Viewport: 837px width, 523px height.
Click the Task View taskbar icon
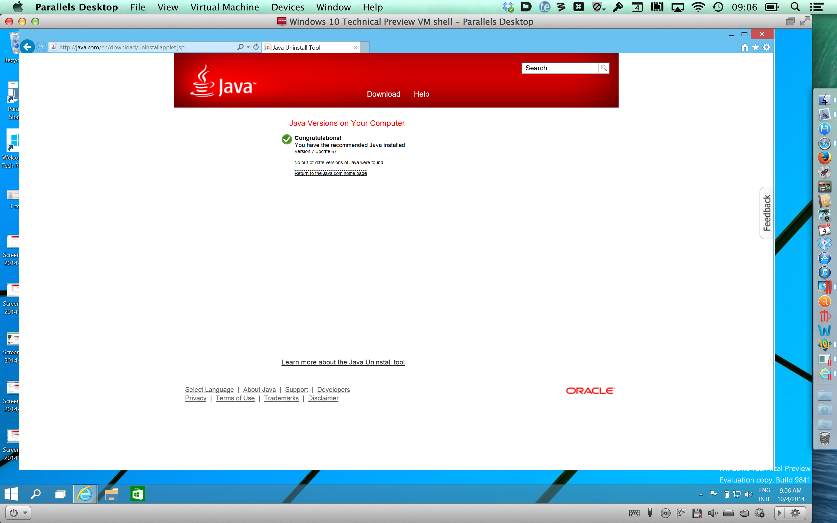click(x=60, y=494)
